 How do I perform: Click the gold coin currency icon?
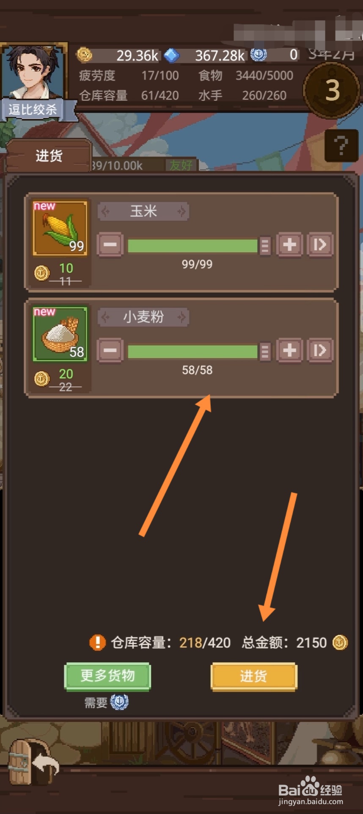[x=84, y=55]
